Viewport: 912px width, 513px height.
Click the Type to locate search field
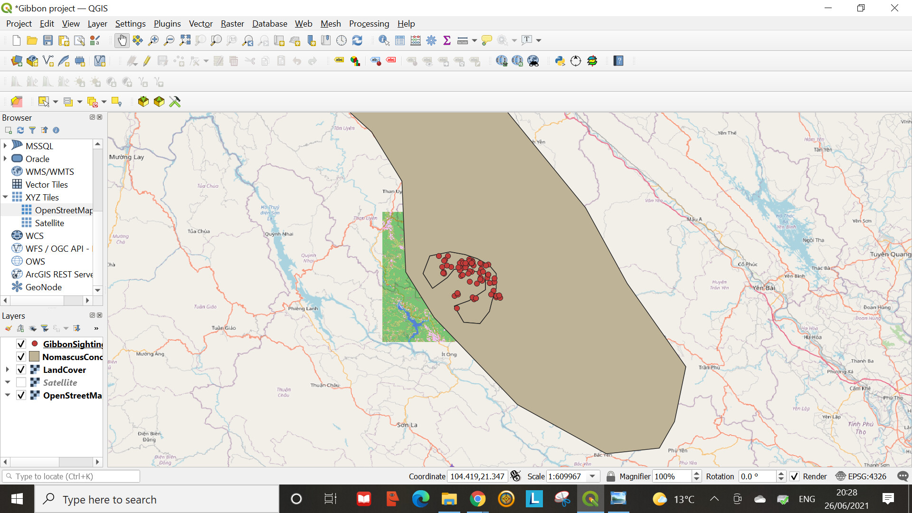[x=71, y=476]
